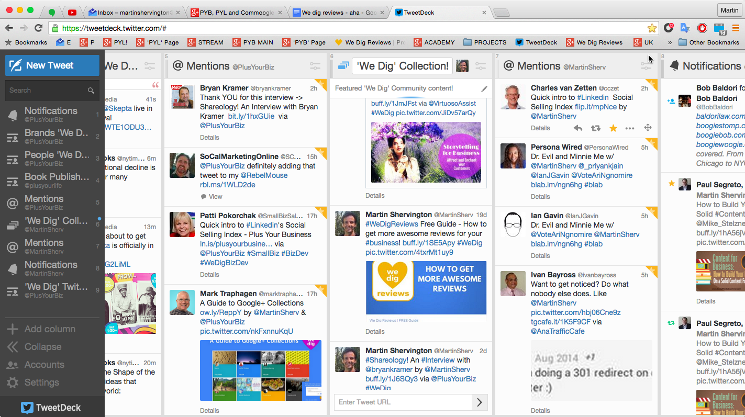This screenshot has width=745, height=417.
Task: Open Google+ Collections image thumbnail
Action: click(261, 370)
